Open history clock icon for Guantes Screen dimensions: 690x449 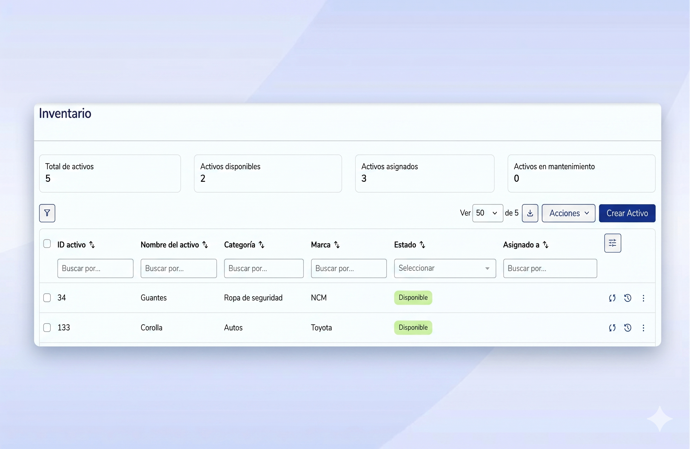628,298
